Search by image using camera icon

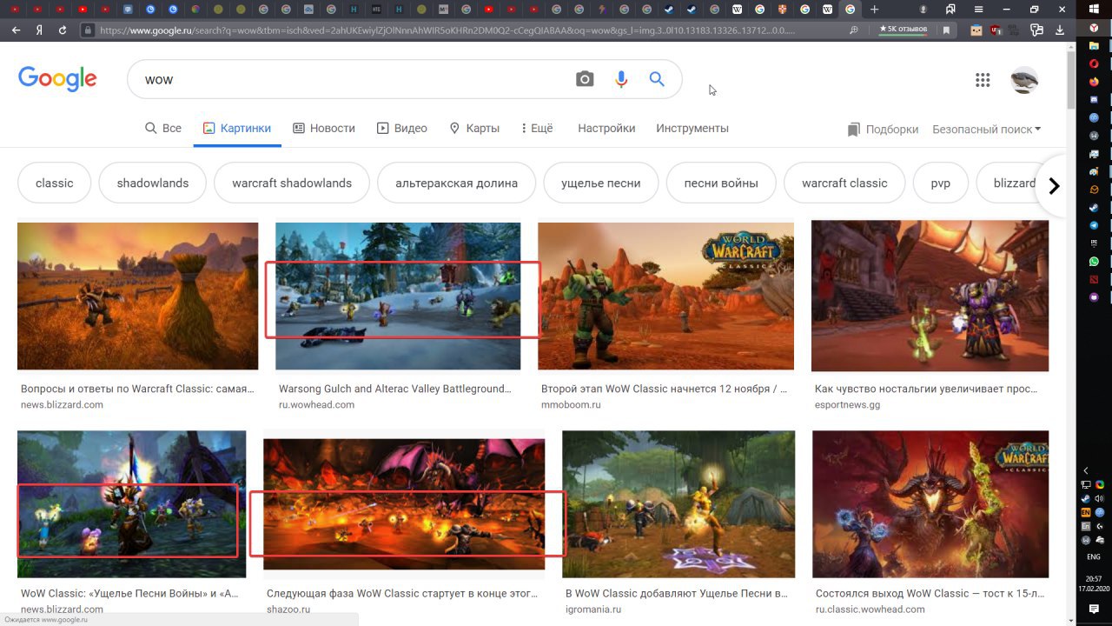click(585, 79)
